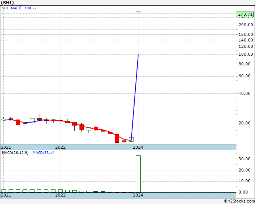Click the MA(3) indicator label
This screenshot has width=255, height=204.
[x=16, y=8]
